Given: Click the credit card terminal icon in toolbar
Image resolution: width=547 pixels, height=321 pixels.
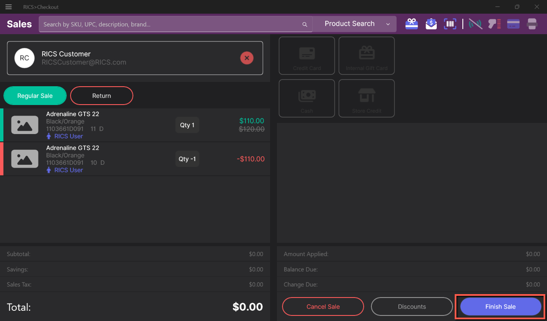Looking at the screenshot, I should (x=513, y=24).
